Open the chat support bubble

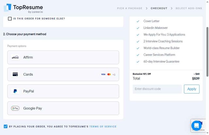[x=197, y=126]
